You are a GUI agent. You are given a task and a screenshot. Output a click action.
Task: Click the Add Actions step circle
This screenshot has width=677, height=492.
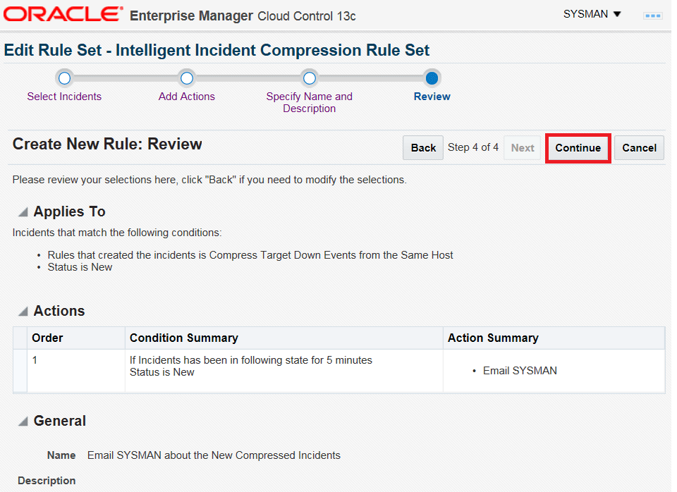(x=186, y=78)
